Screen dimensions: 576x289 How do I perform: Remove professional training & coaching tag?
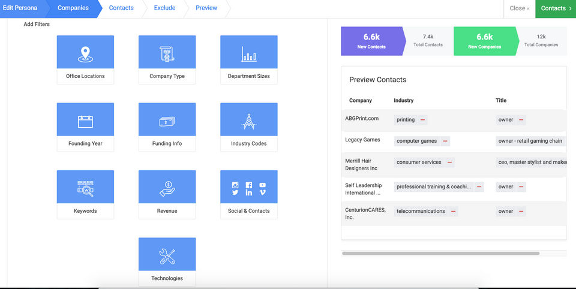click(x=479, y=186)
